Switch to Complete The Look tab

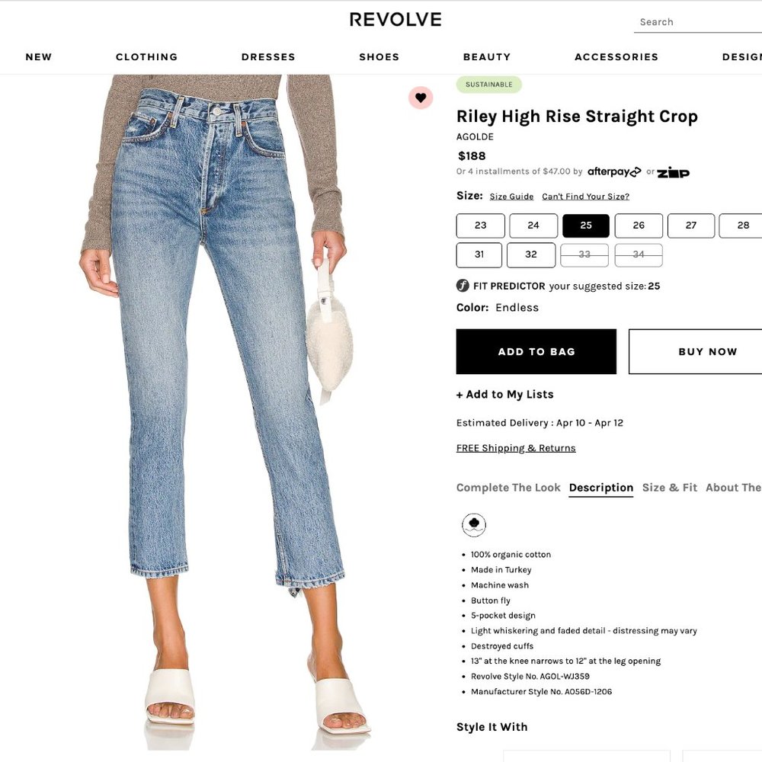coord(508,488)
